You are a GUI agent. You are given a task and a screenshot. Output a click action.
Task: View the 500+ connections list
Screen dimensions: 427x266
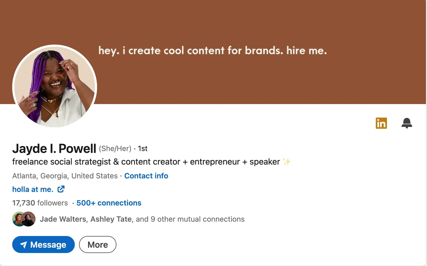[x=109, y=203]
